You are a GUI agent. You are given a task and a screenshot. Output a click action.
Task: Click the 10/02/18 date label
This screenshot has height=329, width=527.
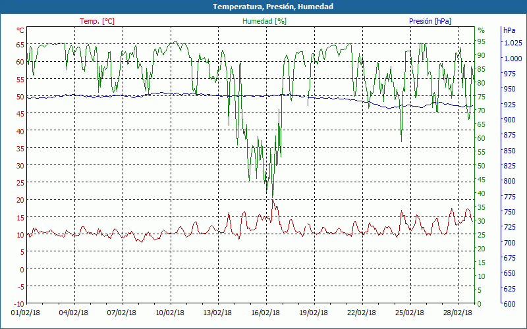170,313
